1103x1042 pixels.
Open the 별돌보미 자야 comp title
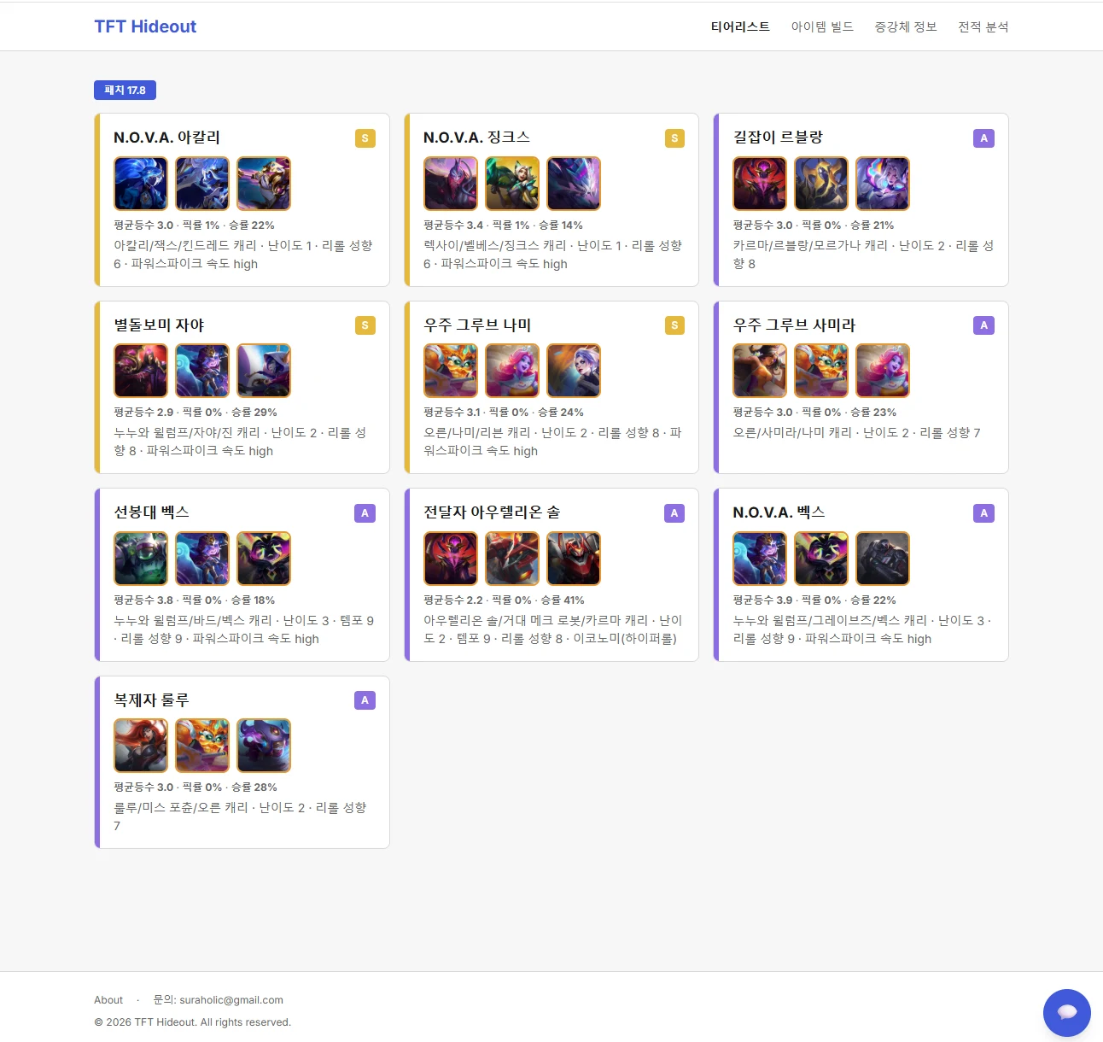159,325
